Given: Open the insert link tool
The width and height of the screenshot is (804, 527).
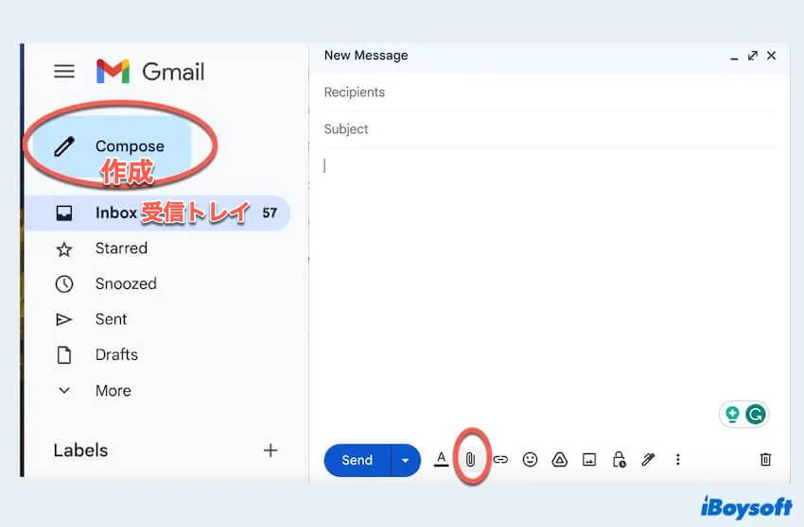Looking at the screenshot, I should pyautogui.click(x=500, y=460).
